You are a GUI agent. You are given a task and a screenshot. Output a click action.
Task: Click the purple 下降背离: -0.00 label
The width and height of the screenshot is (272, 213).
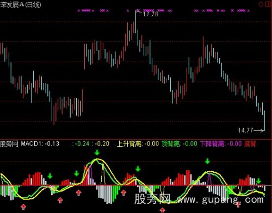221,143
